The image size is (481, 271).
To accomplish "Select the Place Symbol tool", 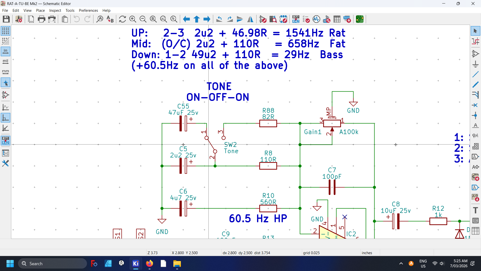I will pyautogui.click(x=475, y=54).
